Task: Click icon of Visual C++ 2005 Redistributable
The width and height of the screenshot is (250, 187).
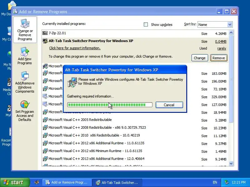Action: pyautogui.click(x=45, y=120)
